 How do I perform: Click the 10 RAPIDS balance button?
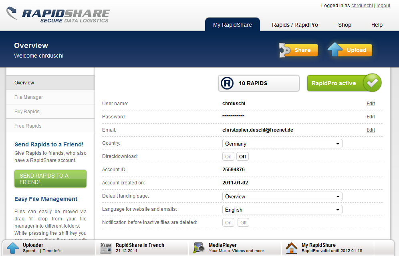pyautogui.click(x=258, y=83)
